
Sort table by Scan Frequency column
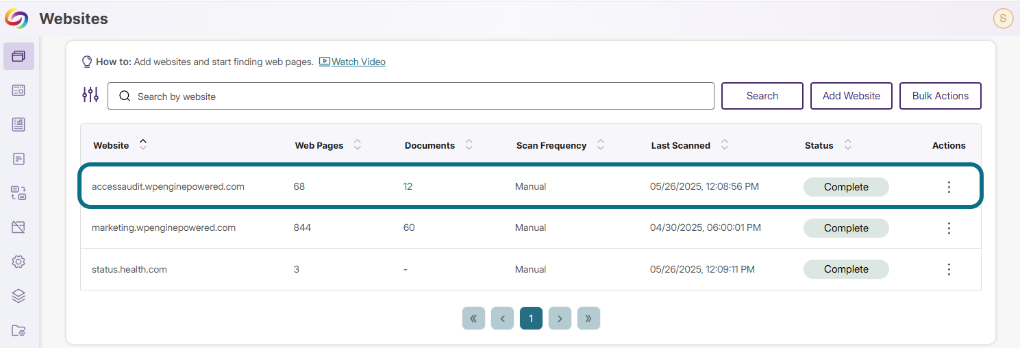[601, 145]
